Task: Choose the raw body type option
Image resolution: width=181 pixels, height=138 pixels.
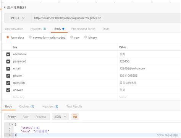Action: click(x=72, y=37)
